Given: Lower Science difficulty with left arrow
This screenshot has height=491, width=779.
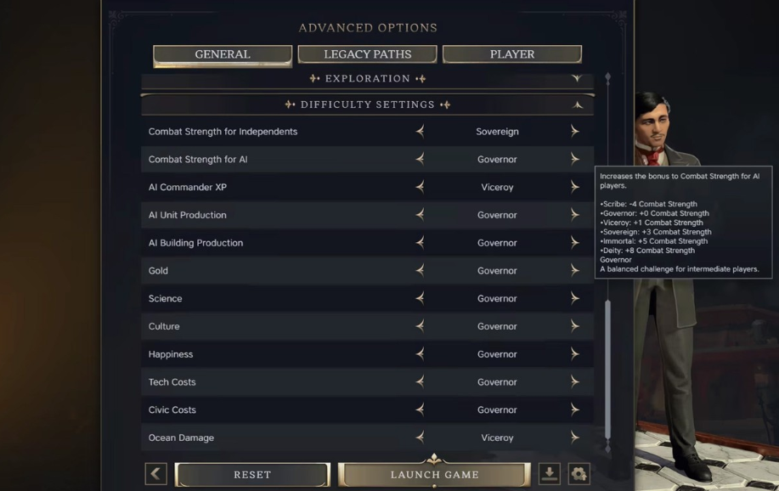Looking at the screenshot, I should [421, 298].
